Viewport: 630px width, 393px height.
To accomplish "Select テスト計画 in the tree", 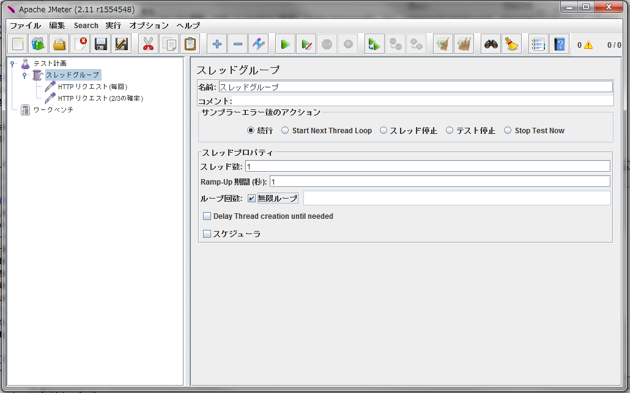I will [x=50, y=64].
